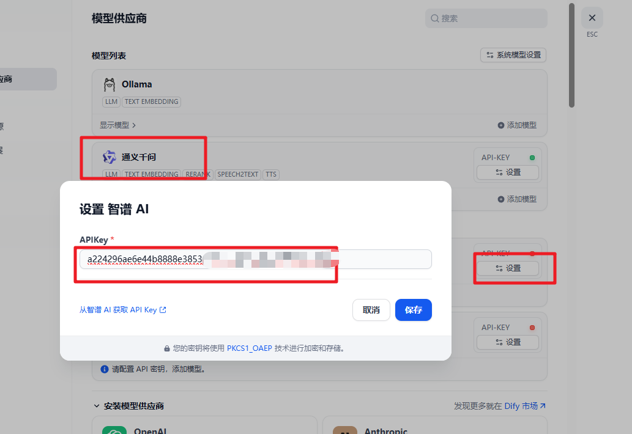Close settings panel with X icon
This screenshot has height=434, width=632.
592,18
